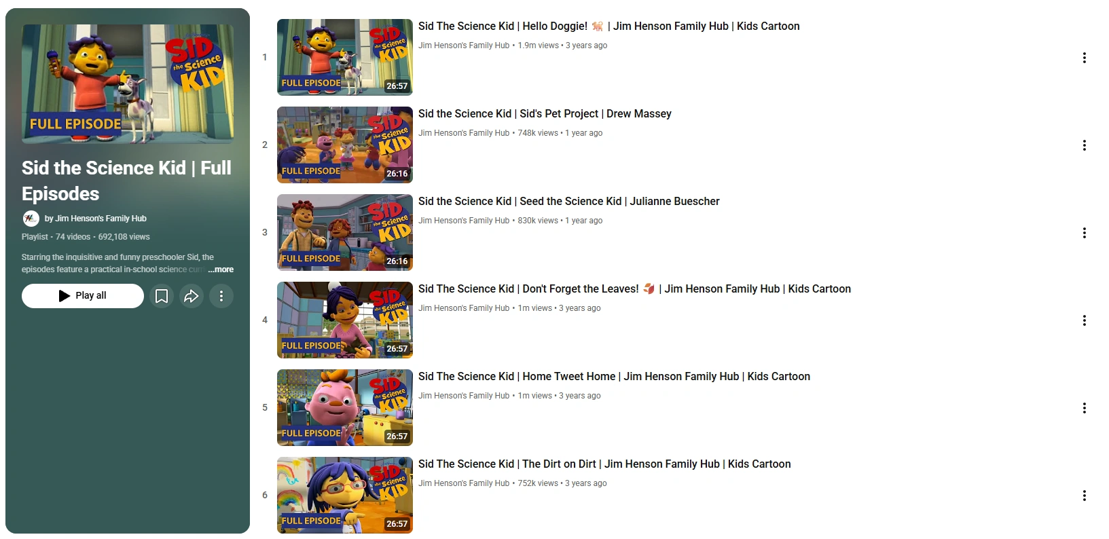This screenshot has height=539, width=1109.
Task: Visit the channel name under Home Tweet Home video
Action: tap(464, 396)
